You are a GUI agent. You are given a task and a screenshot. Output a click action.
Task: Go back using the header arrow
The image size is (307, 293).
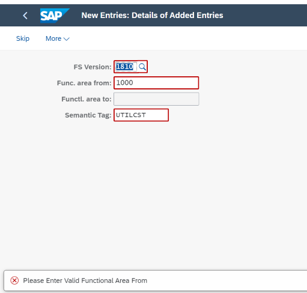point(25,16)
